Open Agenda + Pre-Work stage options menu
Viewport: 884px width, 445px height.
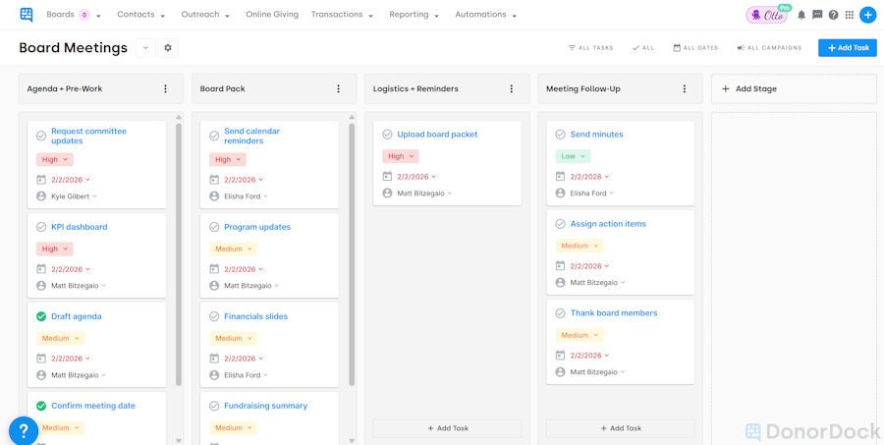pyautogui.click(x=165, y=88)
